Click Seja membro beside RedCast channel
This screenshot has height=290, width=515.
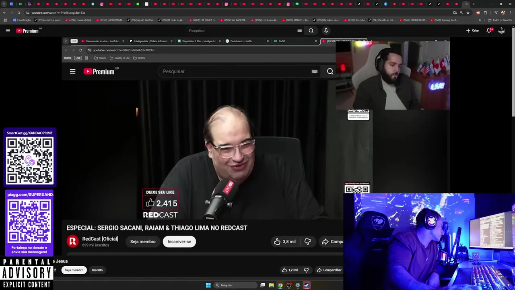143,242
